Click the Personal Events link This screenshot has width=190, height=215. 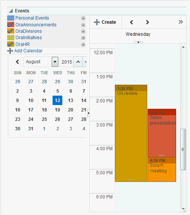32,18
